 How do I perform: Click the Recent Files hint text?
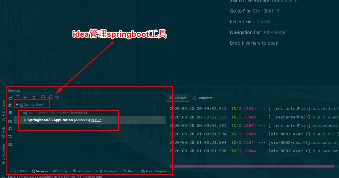(x=242, y=22)
